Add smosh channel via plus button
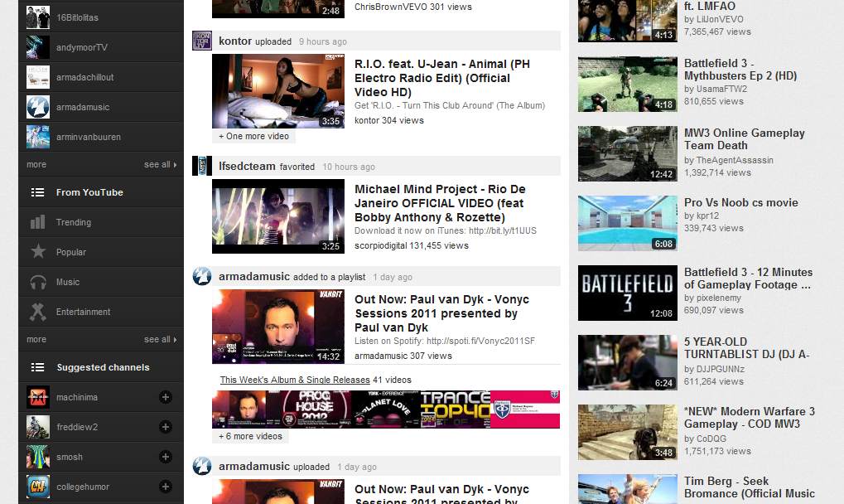The image size is (844, 504). (x=166, y=457)
